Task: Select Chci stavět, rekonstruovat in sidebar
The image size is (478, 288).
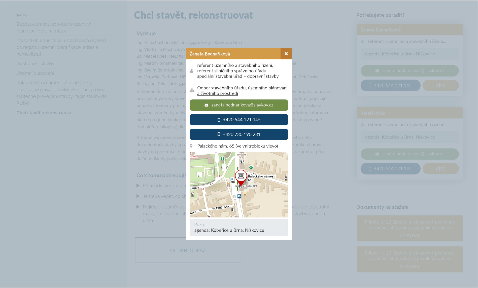Action: click(x=45, y=113)
